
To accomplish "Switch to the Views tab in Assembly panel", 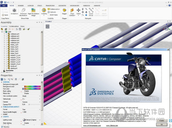I will [x=22, y=26].
